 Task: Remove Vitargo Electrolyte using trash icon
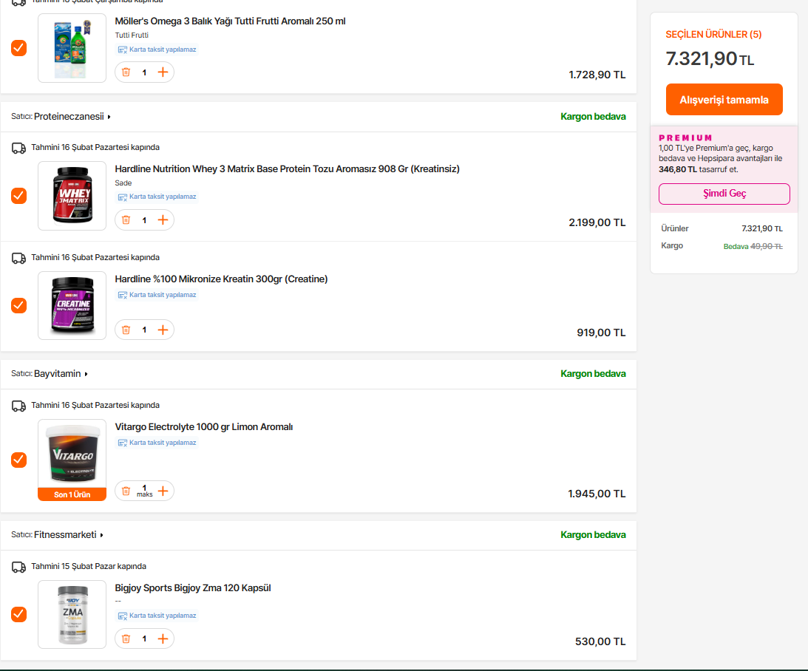(126, 491)
